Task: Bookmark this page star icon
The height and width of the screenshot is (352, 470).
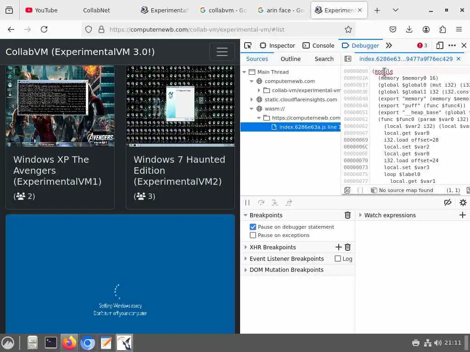Action: (348, 29)
